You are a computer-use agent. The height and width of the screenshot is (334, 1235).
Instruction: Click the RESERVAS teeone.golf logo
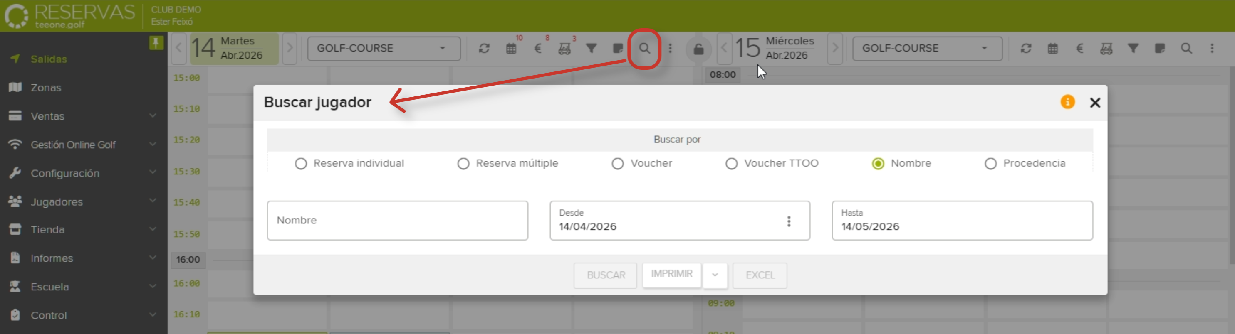click(x=70, y=16)
